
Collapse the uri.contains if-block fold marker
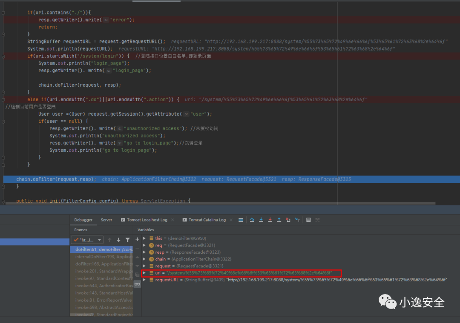coord(3,13)
